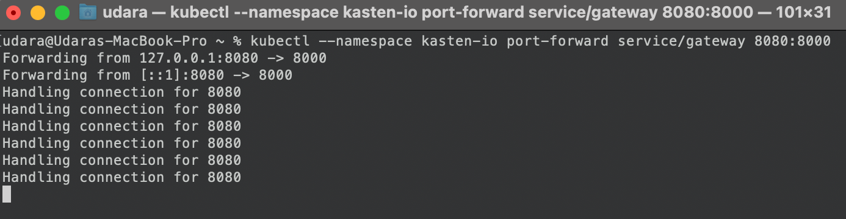Click the block cursor in the terminal
846x219 pixels.
pyautogui.click(x=7, y=194)
